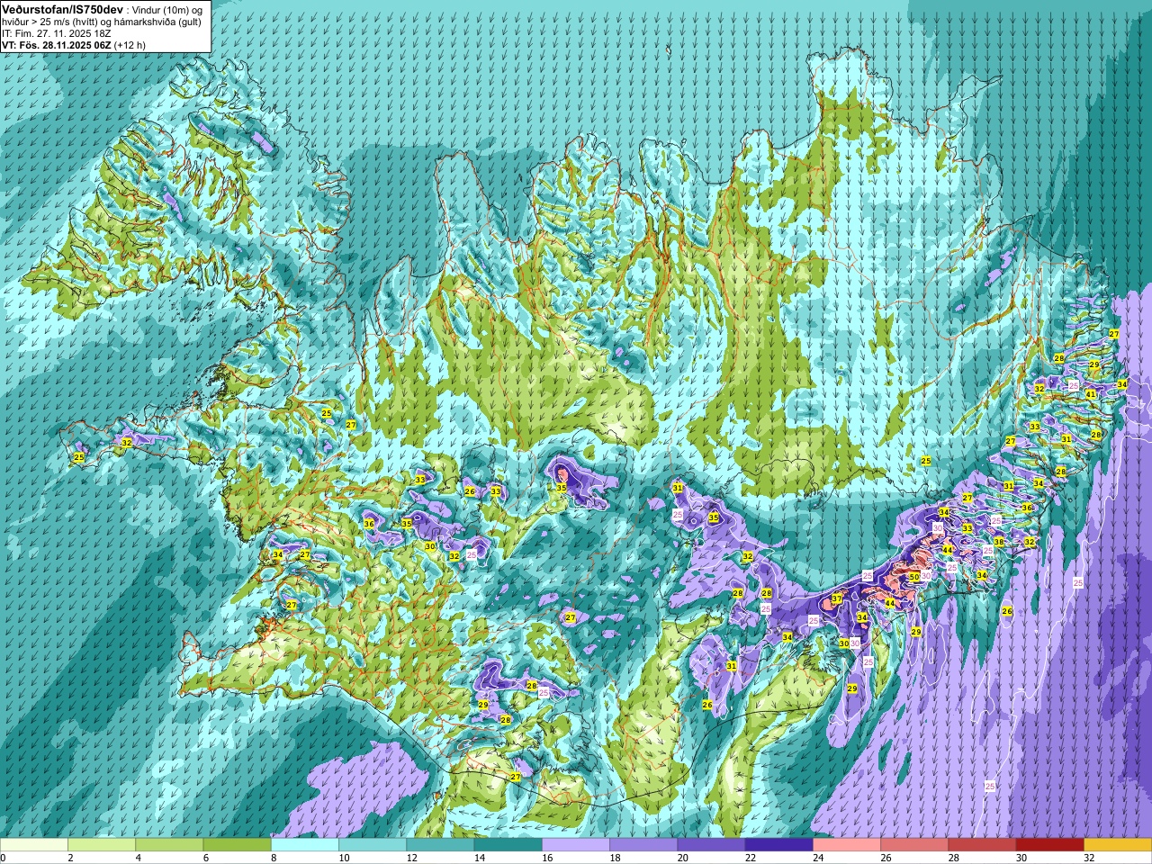Click the legend scale tick label 20
The height and width of the screenshot is (864, 1152).
tap(683, 858)
